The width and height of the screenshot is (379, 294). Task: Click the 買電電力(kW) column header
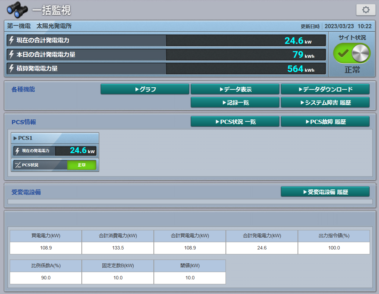[x=46, y=236]
